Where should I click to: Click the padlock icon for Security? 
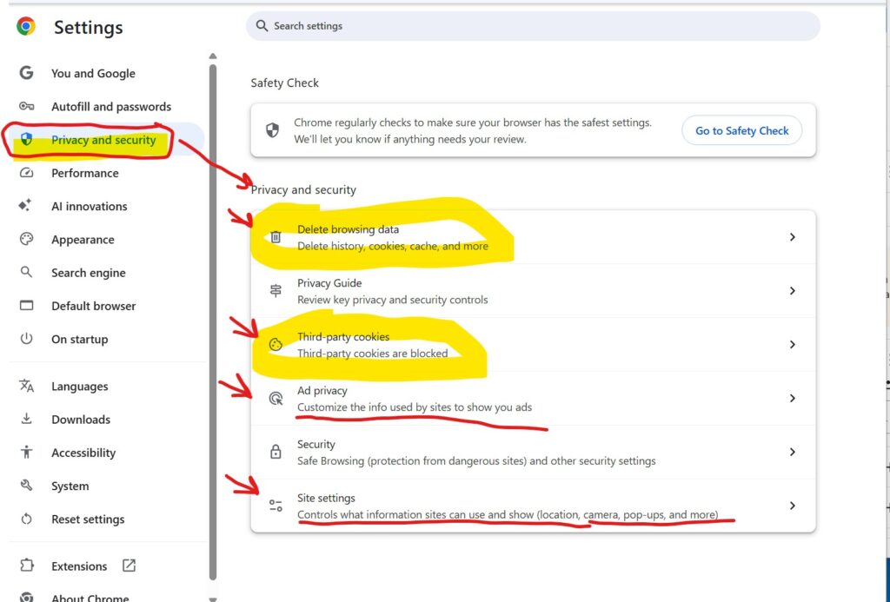pyautogui.click(x=276, y=452)
